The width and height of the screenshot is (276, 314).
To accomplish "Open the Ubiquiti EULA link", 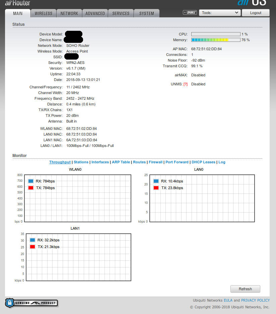I will (x=228, y=300).
